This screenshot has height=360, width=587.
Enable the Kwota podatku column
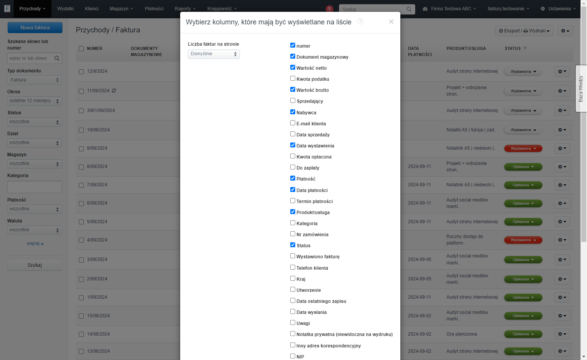click(x=293, y=78)
